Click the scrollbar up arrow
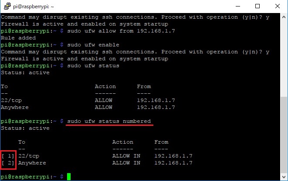The width and height of the screenshot is (288, 181). tap(284, 17)
